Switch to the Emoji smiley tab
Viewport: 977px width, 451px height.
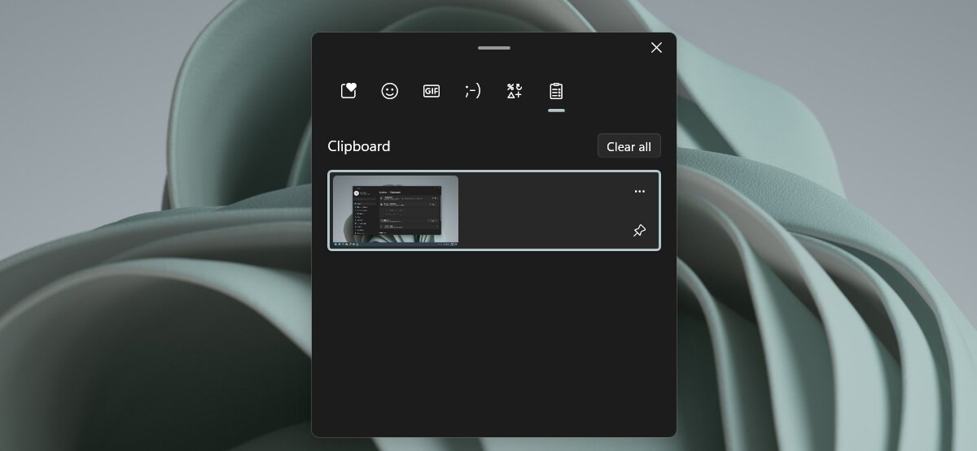390,91
